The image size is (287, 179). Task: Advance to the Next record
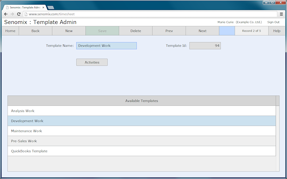coord(202,31)
